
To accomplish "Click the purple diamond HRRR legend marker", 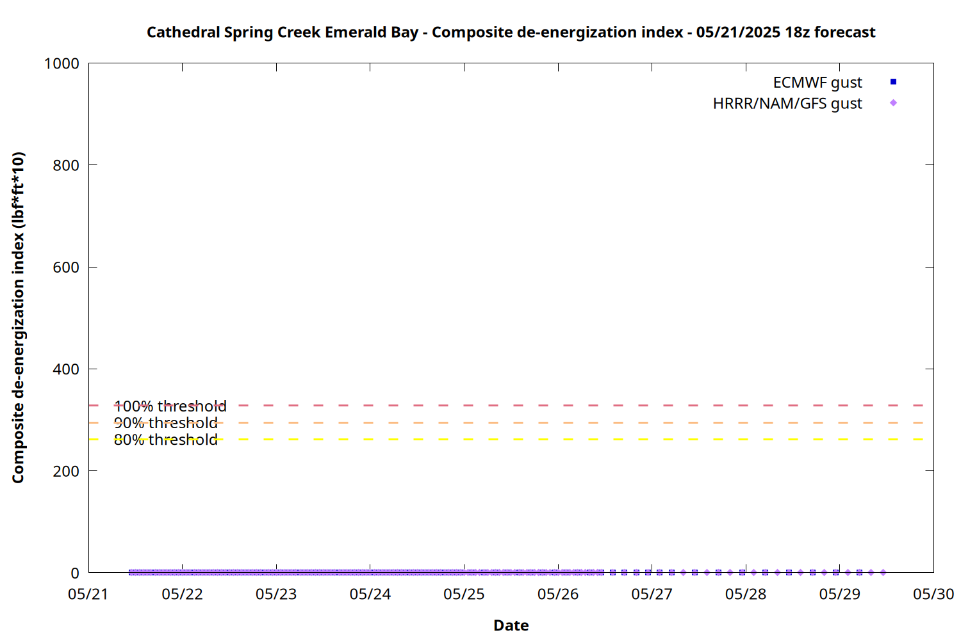I will [893, 103].
